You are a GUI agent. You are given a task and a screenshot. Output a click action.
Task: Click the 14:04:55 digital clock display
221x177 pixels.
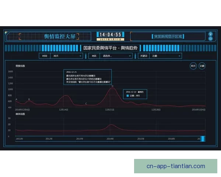point(110,34)
